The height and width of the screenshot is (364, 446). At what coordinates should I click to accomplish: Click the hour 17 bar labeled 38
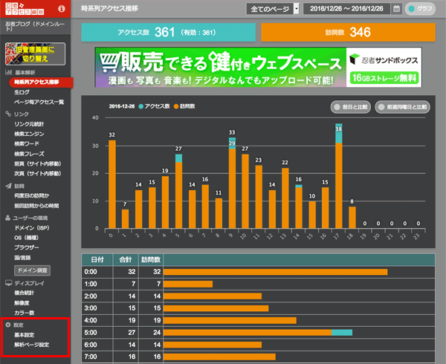click(339, 176)
